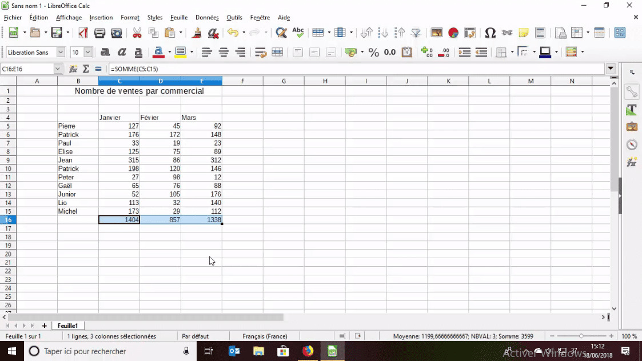Screen dimensions: 642x361
Task: Check spelling with the Abc icon
Action: [x=297, y=33]
